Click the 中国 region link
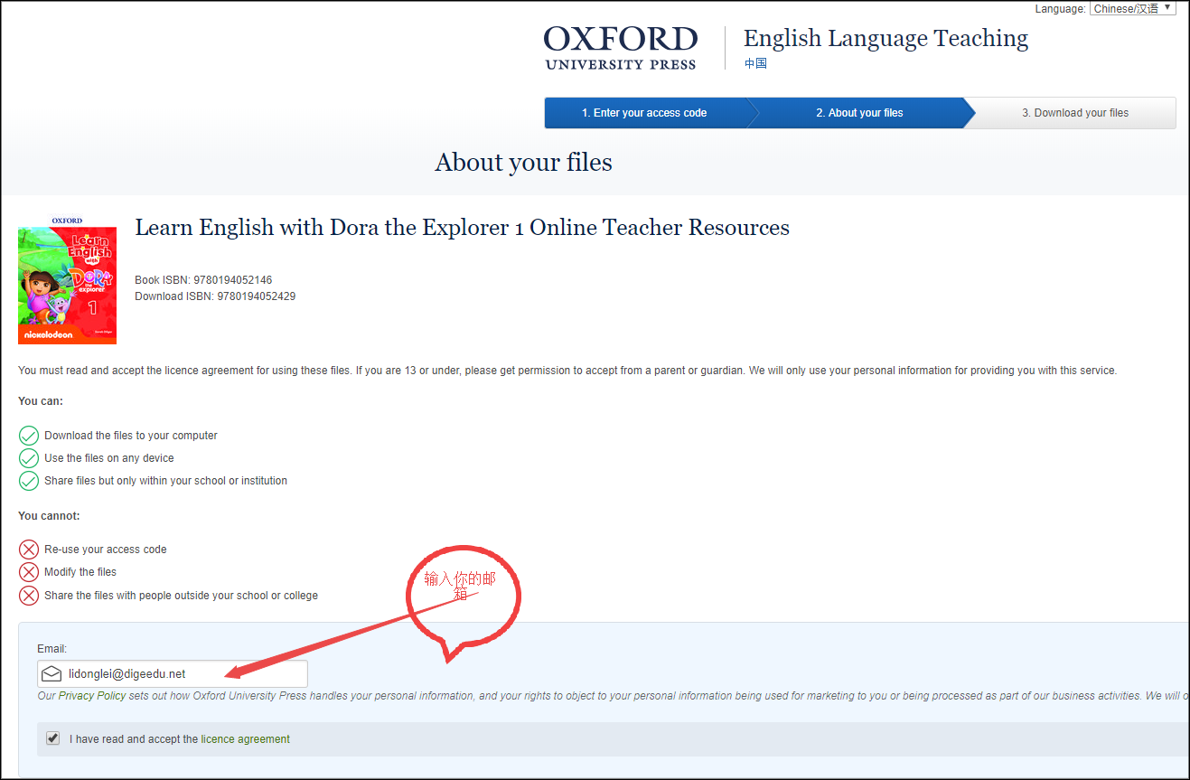 tap(755, 64)
